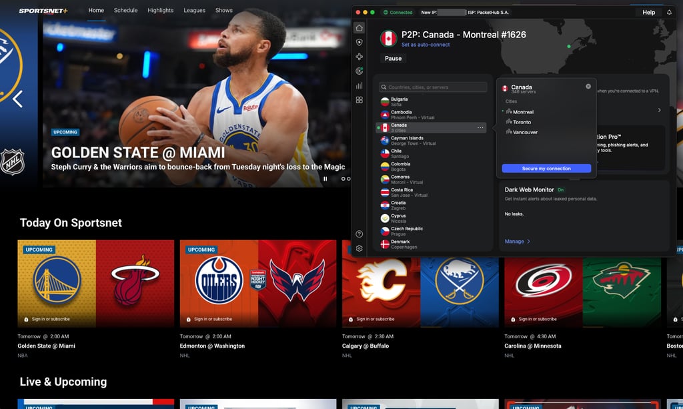Click the lock icon on the Golden State card
Viewport: 683px width, 409px height.
point(26,320)
